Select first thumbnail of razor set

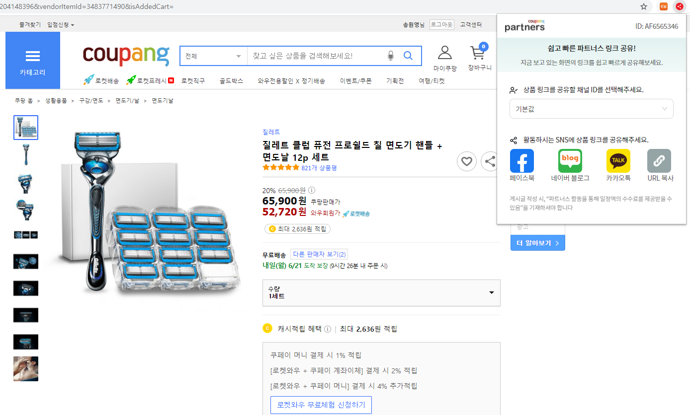pyautogui.click(x=26, y=128)
